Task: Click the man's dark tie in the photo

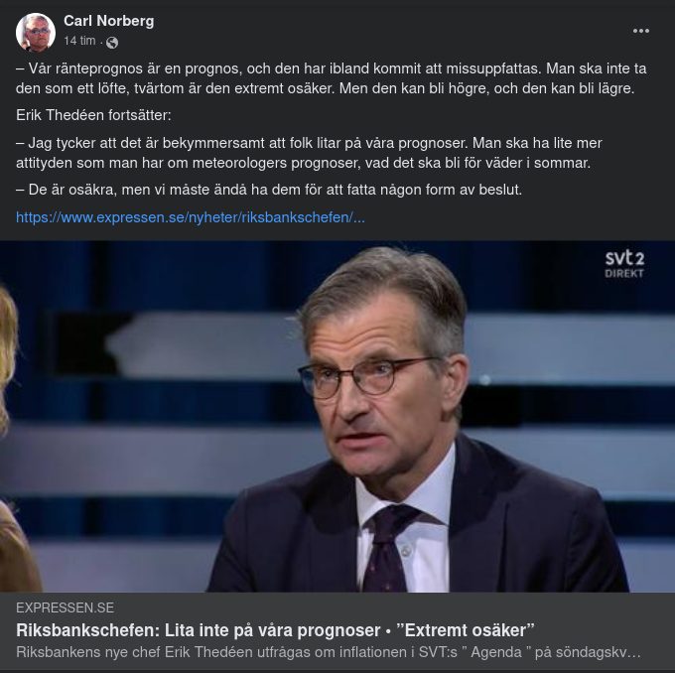Action: tap(387, 546)
